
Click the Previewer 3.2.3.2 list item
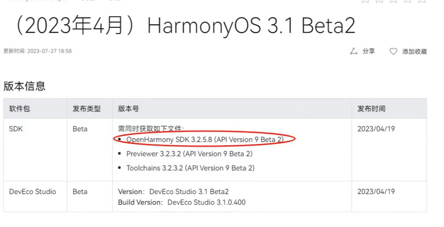(x=189, y=154)
